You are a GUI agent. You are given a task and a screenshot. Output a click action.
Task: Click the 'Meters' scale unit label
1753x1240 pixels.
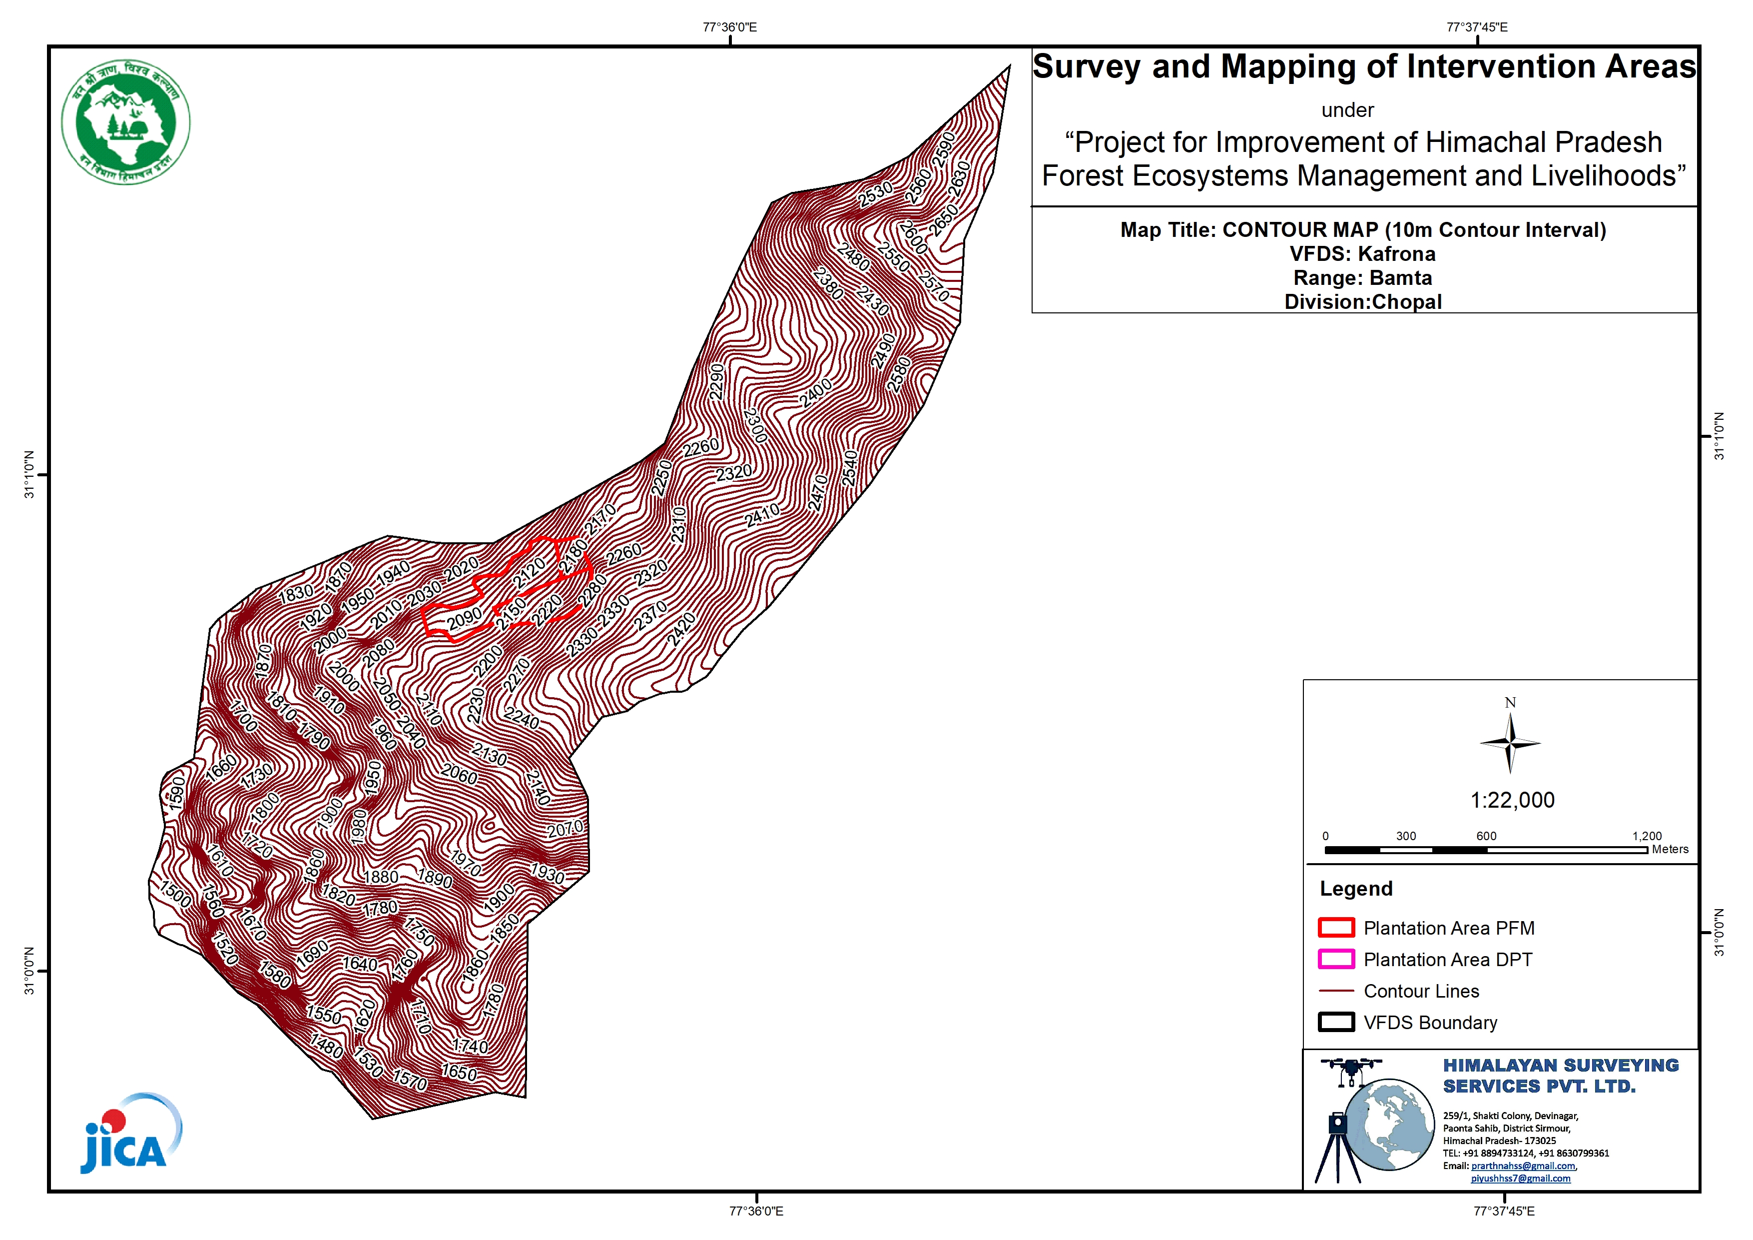(1671, 849)
